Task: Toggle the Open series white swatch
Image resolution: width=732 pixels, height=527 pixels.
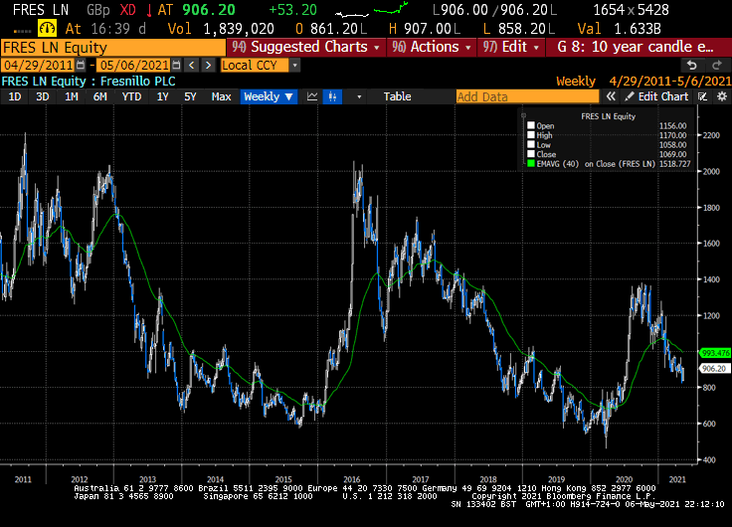Action: tap(531, 125)
